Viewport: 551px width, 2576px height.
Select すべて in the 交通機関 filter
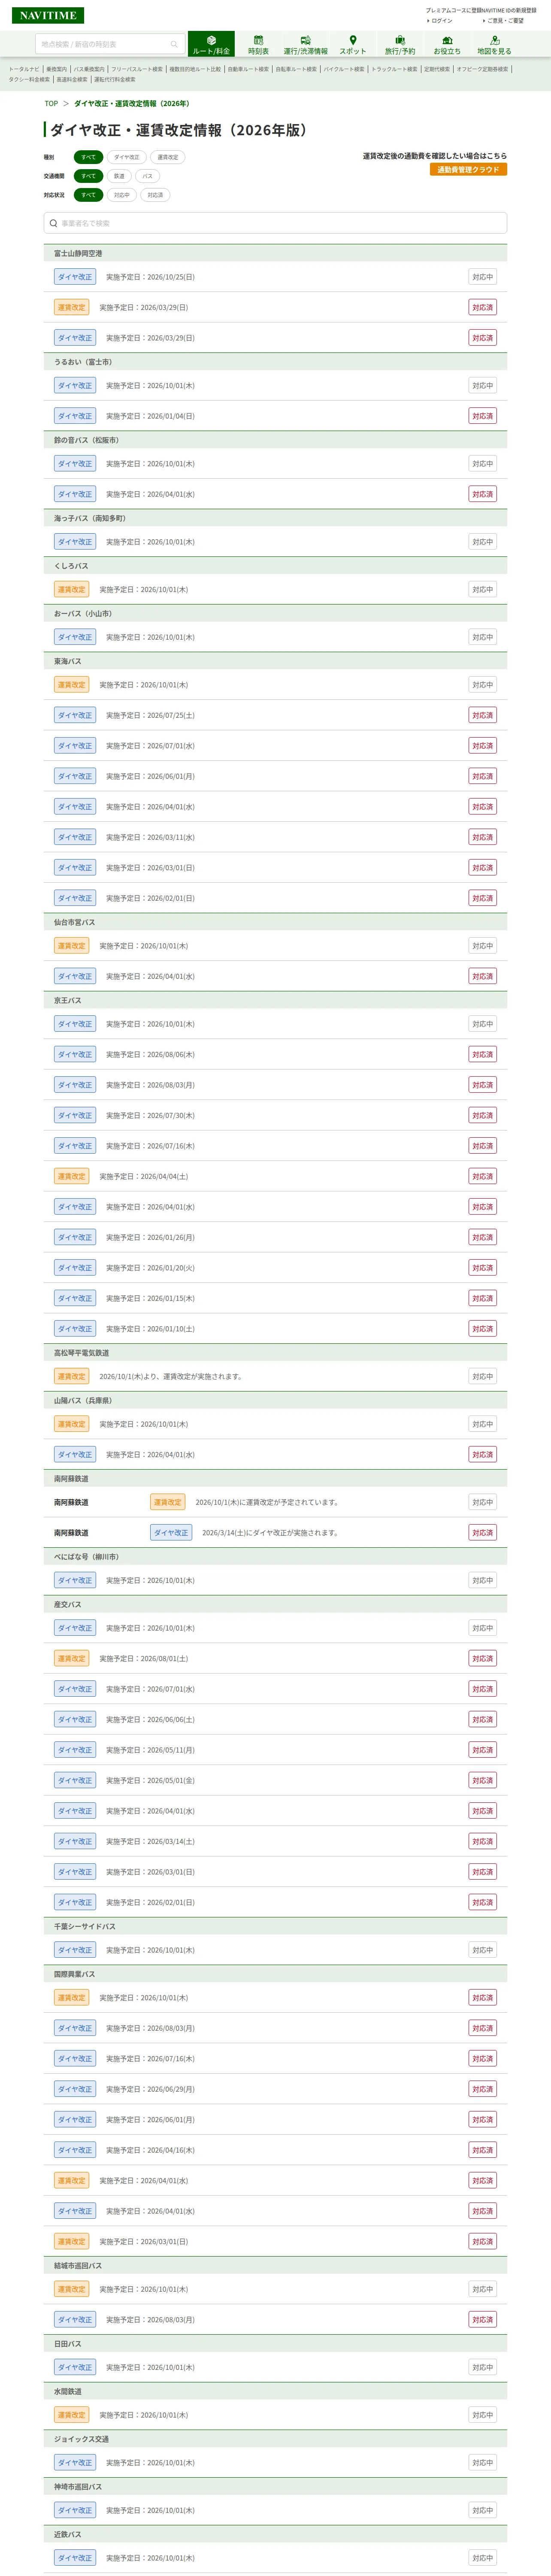(x=89, y=176)
